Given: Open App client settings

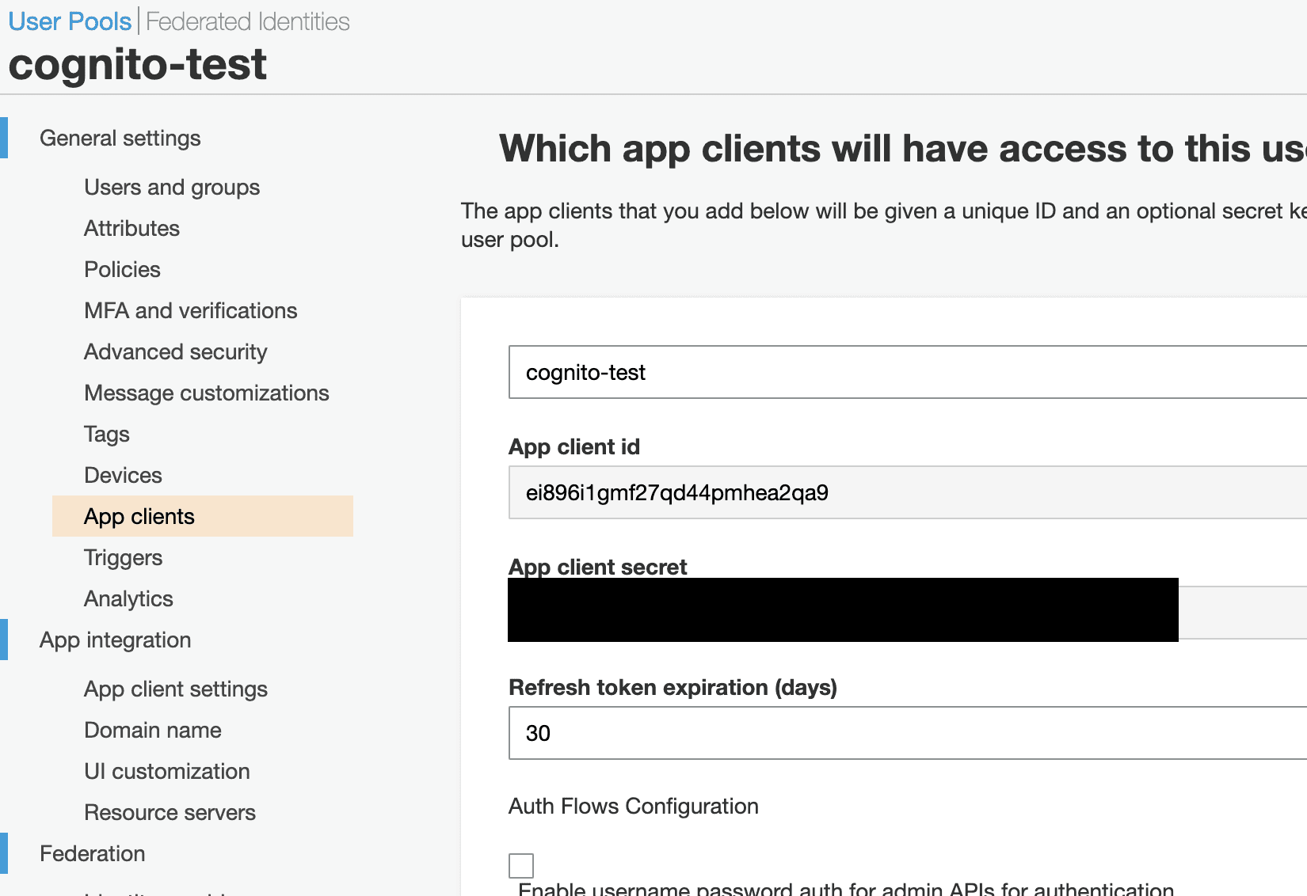Looking at the screenshot, I should [x=175, y=689].
